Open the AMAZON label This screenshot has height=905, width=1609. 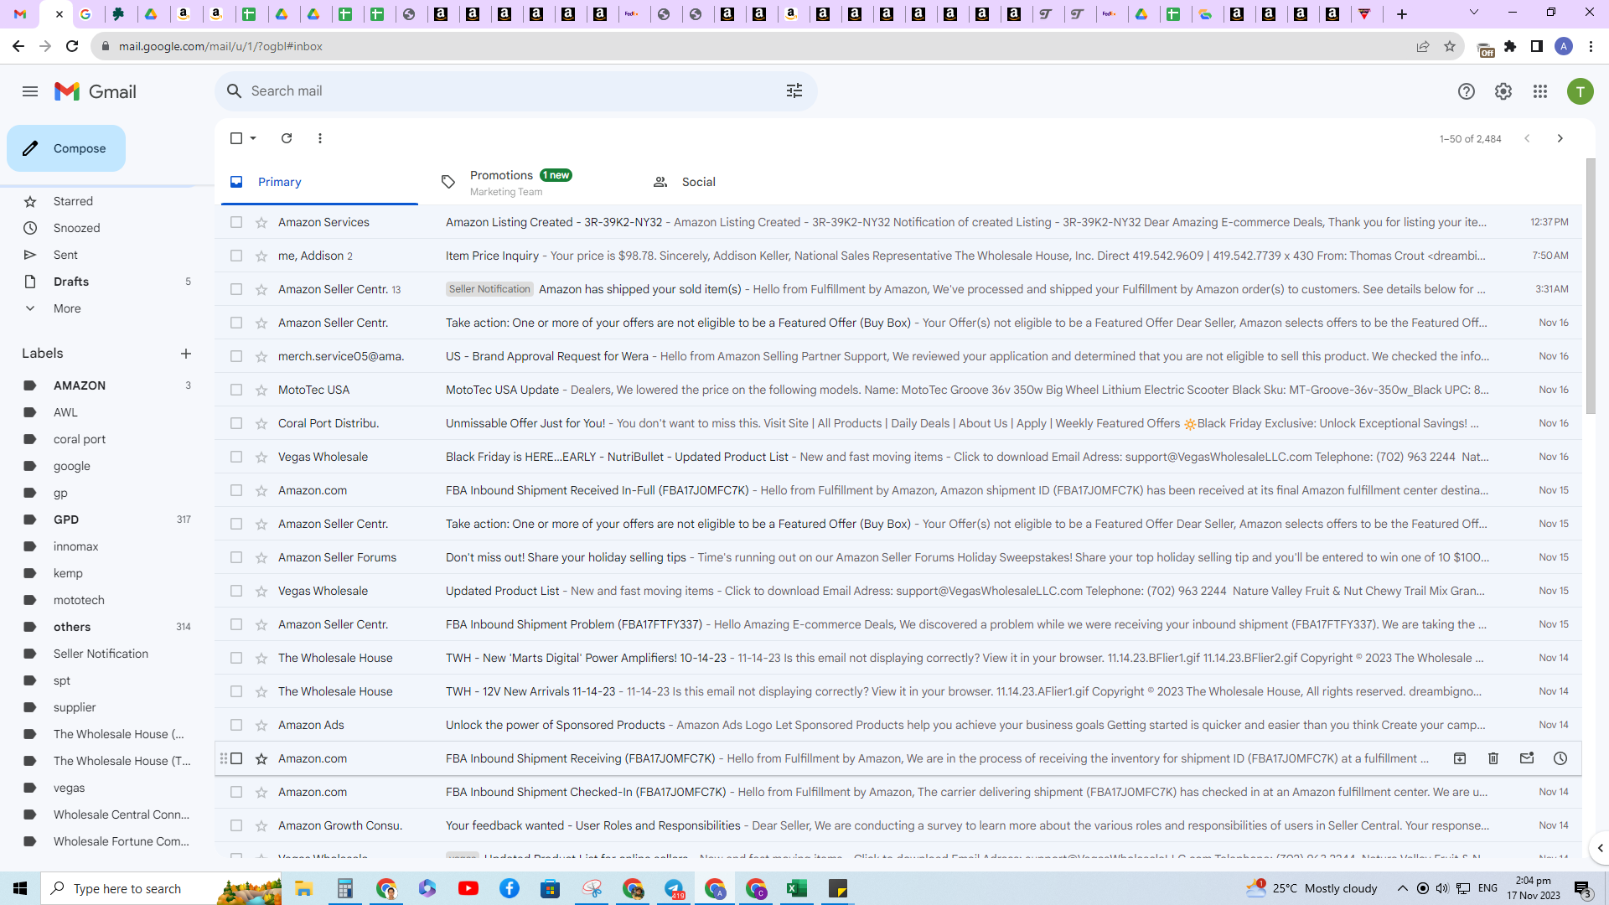coord(80,385)
